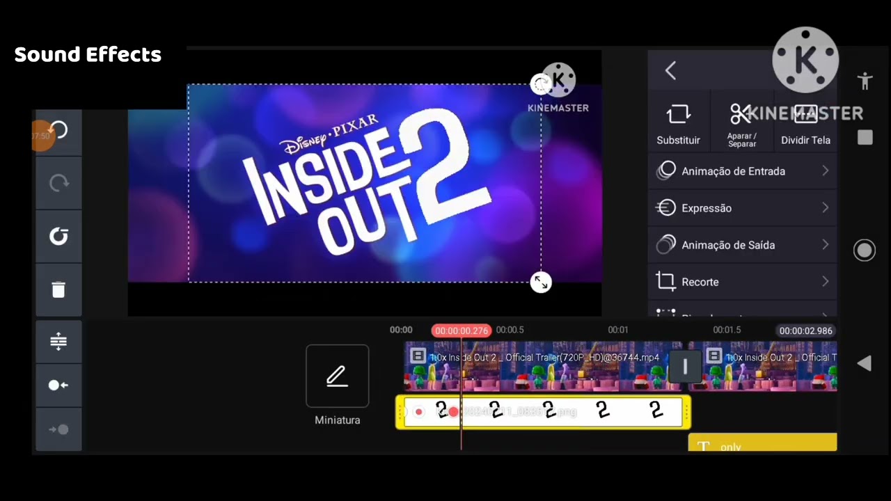Tap the Miniatura pencil edit button
The image size is (891, 501).
click(337, 376)
